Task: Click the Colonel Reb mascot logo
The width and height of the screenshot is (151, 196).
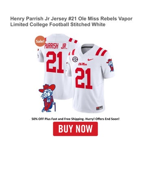Action: point(47,98)
